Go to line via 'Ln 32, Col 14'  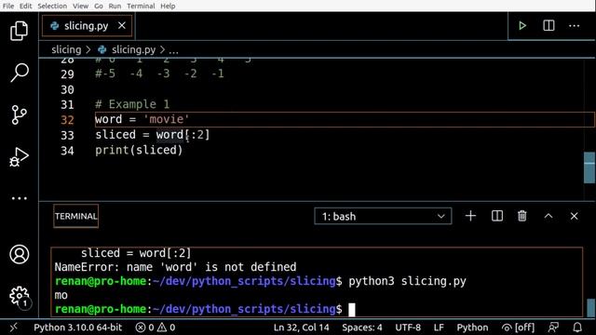coord(302,328)
